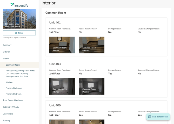Viewport: 174px width, 124px height.
Task: Go to Summary section in sidebar
Action: 7,45
